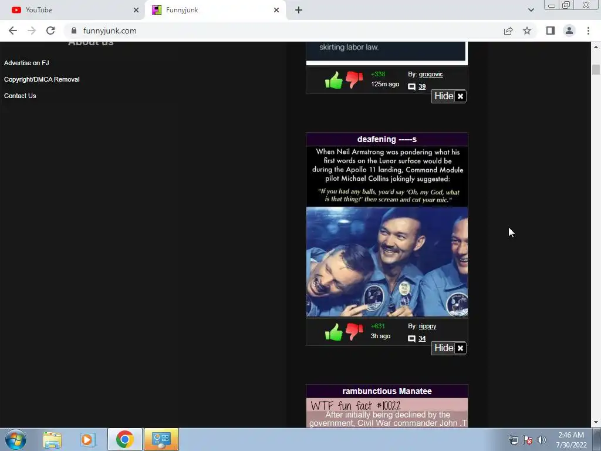
Task: Bookmark this page with star
Action: click(527, 31)
